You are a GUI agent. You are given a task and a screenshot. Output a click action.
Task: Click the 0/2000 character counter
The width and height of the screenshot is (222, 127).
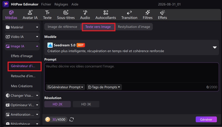212,87
